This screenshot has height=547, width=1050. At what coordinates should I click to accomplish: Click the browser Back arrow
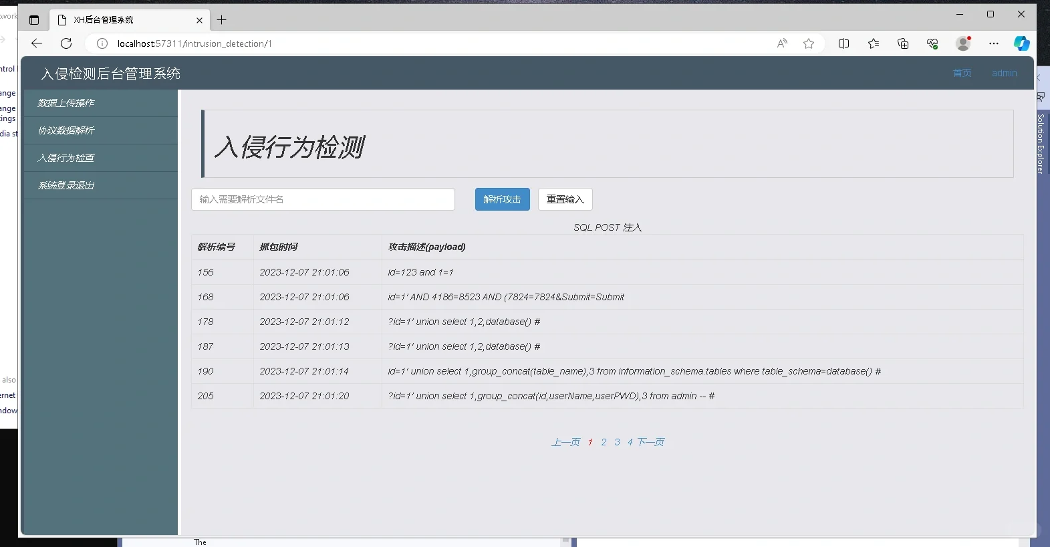point(37,43)
